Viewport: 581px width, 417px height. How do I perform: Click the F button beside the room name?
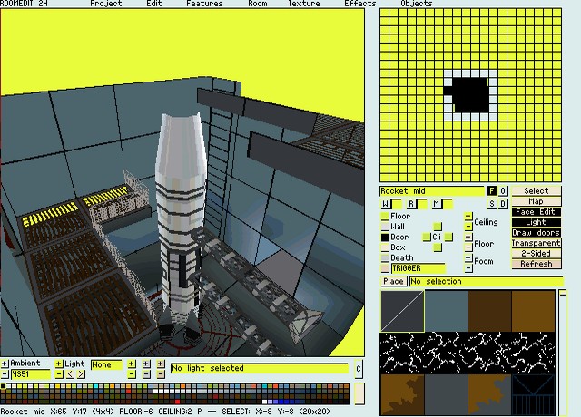point(491,191)
